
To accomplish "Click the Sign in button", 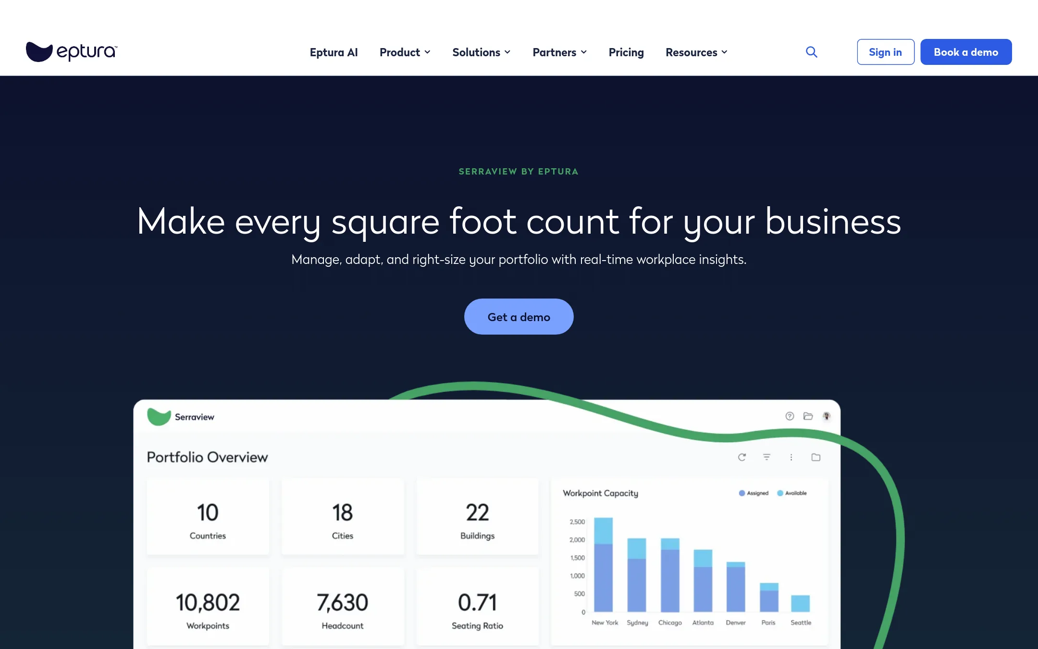I will pos(885,52).
